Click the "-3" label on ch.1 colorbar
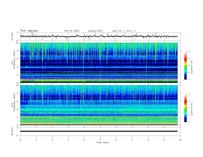 [x=189, y=52]
